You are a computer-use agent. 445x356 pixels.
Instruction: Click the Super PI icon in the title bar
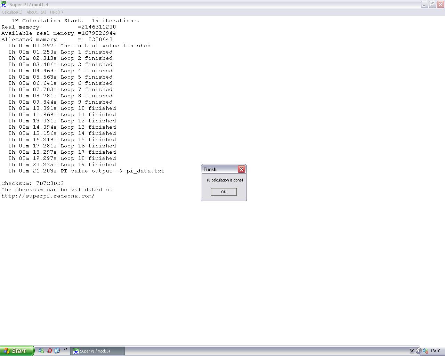click(3, 5)
